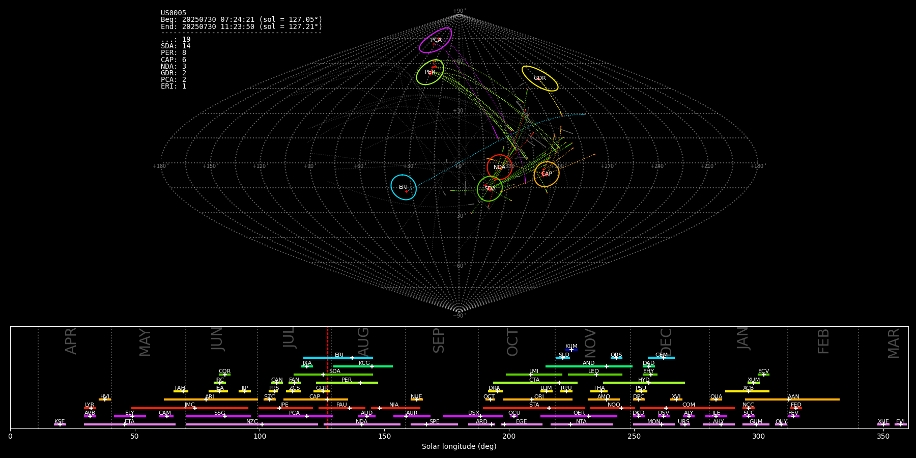The width and height of the screenshot is (916, 458).
Task: Click the QUA shower label in timeline
Action: [716, 397]
